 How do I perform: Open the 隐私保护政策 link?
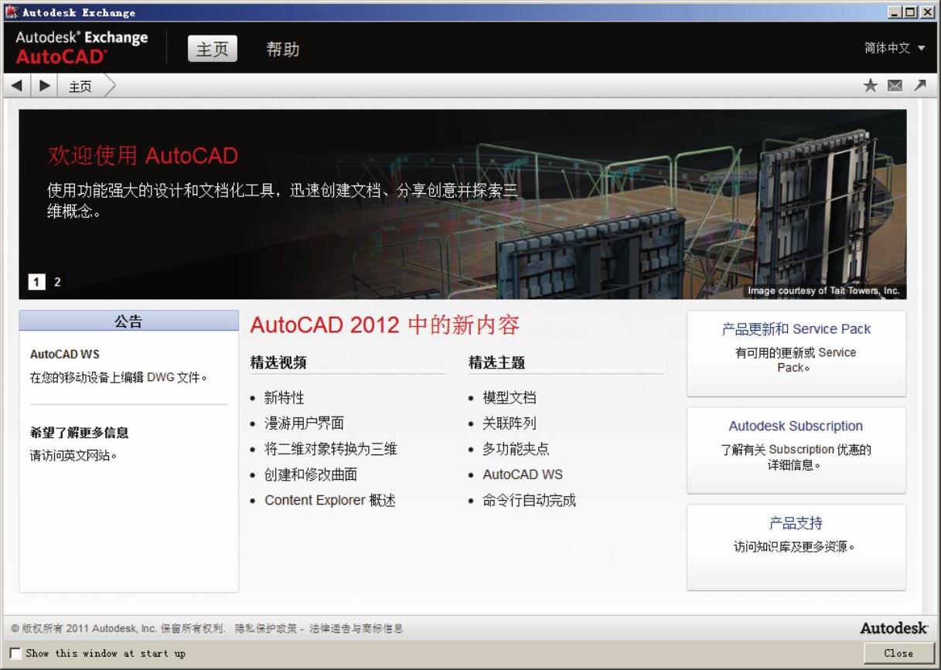click(267, 629)
